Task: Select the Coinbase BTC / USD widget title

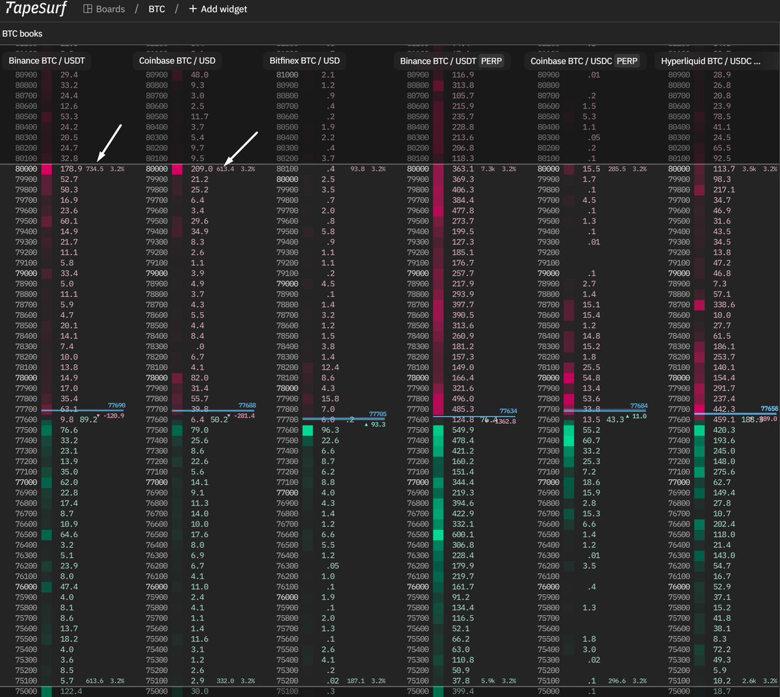Action: [177, 60]
